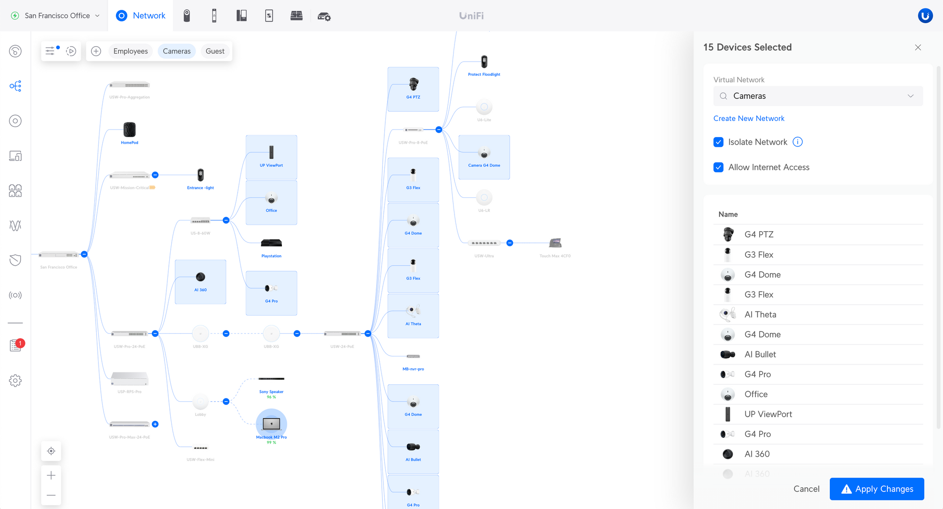Open the topology filter sliders icon
Viewport: 943px width, 509px height.
[51, 51]
